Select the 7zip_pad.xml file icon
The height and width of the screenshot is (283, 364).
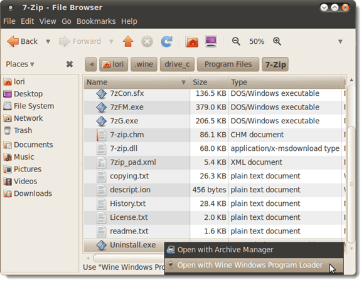tap(102, 163)
